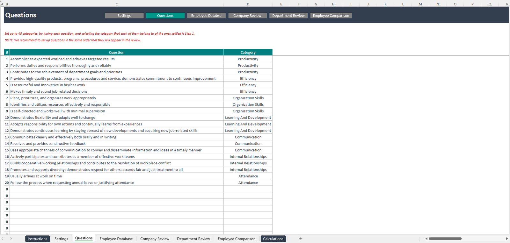Click the horizontal scrollbar left arrow
Screen dimensions: 510x243
pos(426,239)
